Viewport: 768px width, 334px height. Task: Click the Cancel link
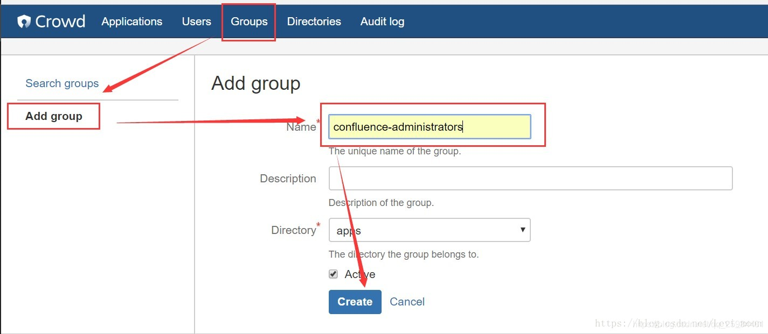pyautogui.click(x=407, y=302)
